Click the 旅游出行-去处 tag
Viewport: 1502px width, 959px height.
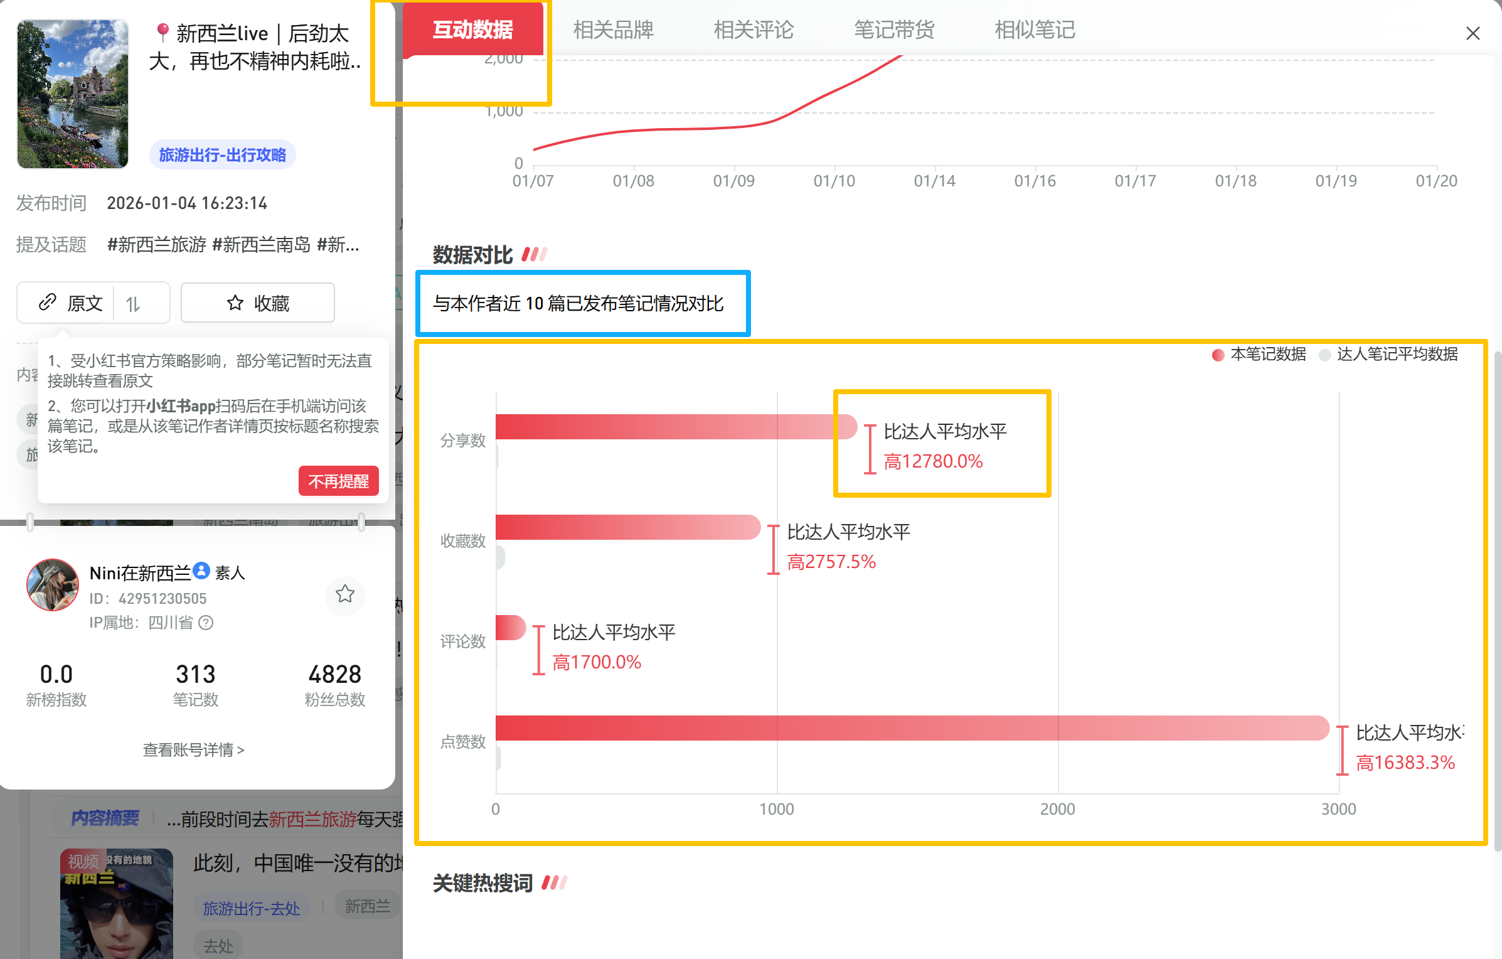tap(252, 908)
